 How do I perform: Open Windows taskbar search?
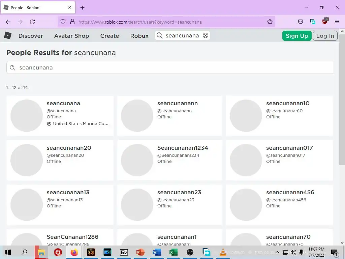(24, 252)
